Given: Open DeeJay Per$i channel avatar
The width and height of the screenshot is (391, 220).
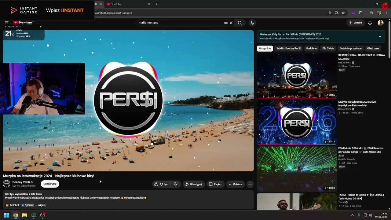Looking at the screenshot, I should (x=6, y=184).
